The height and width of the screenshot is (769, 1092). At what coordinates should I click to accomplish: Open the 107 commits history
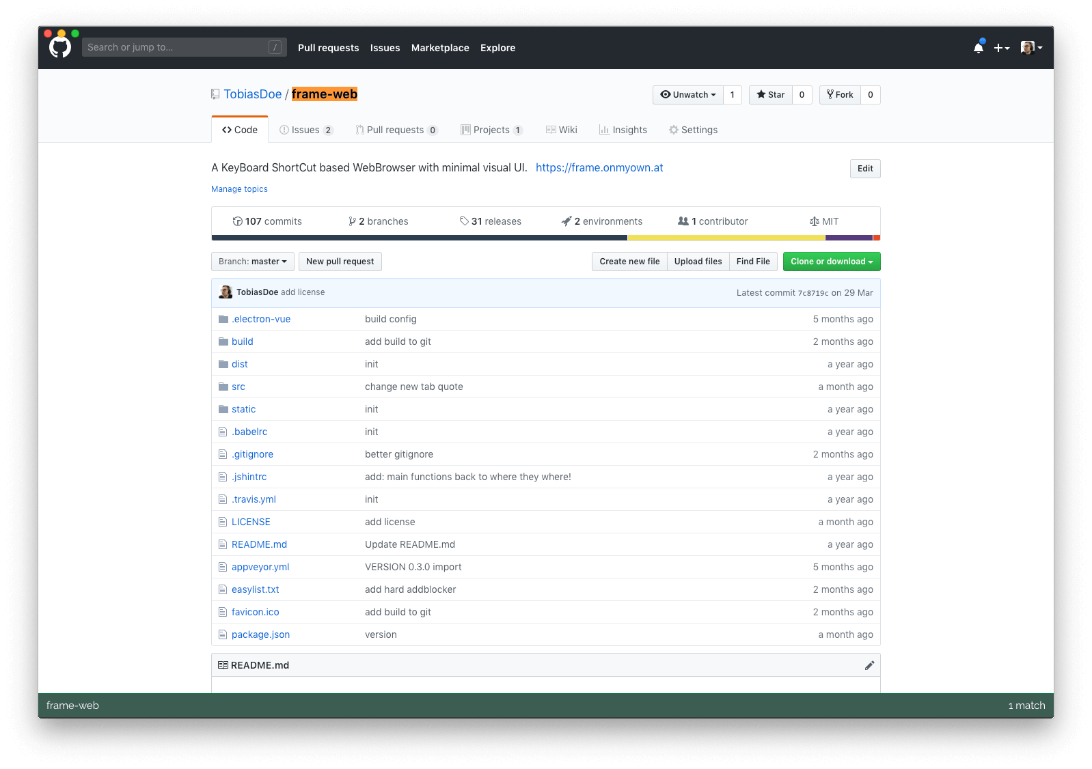(x=267, y=221)
